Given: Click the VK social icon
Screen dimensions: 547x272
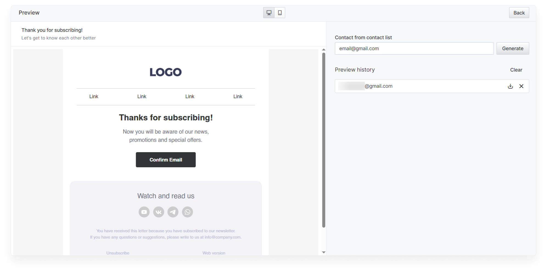Looking at the screenshot, I should click(x=159, y=212).
